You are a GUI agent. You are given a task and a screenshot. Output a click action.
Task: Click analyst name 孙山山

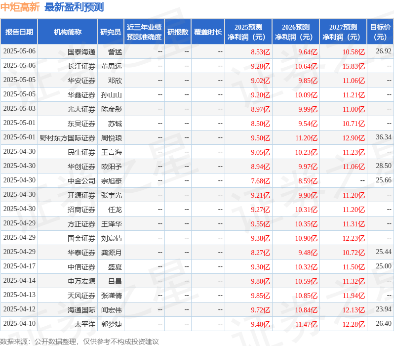[112, 95]
